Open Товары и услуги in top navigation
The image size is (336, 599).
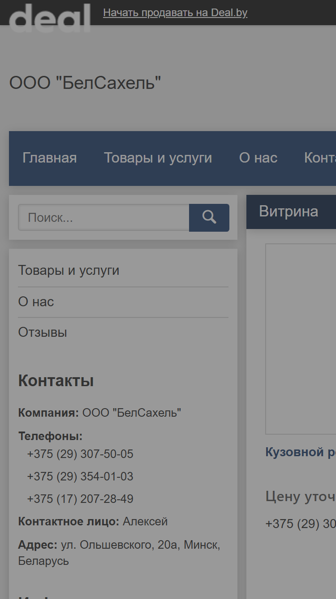tap(158, 158)
